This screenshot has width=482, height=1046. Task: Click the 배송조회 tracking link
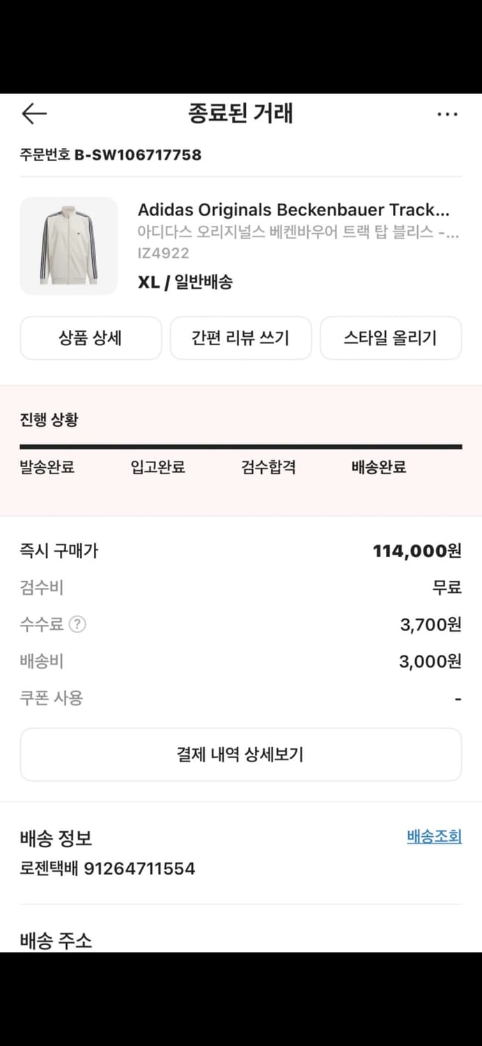click(433, 836)
